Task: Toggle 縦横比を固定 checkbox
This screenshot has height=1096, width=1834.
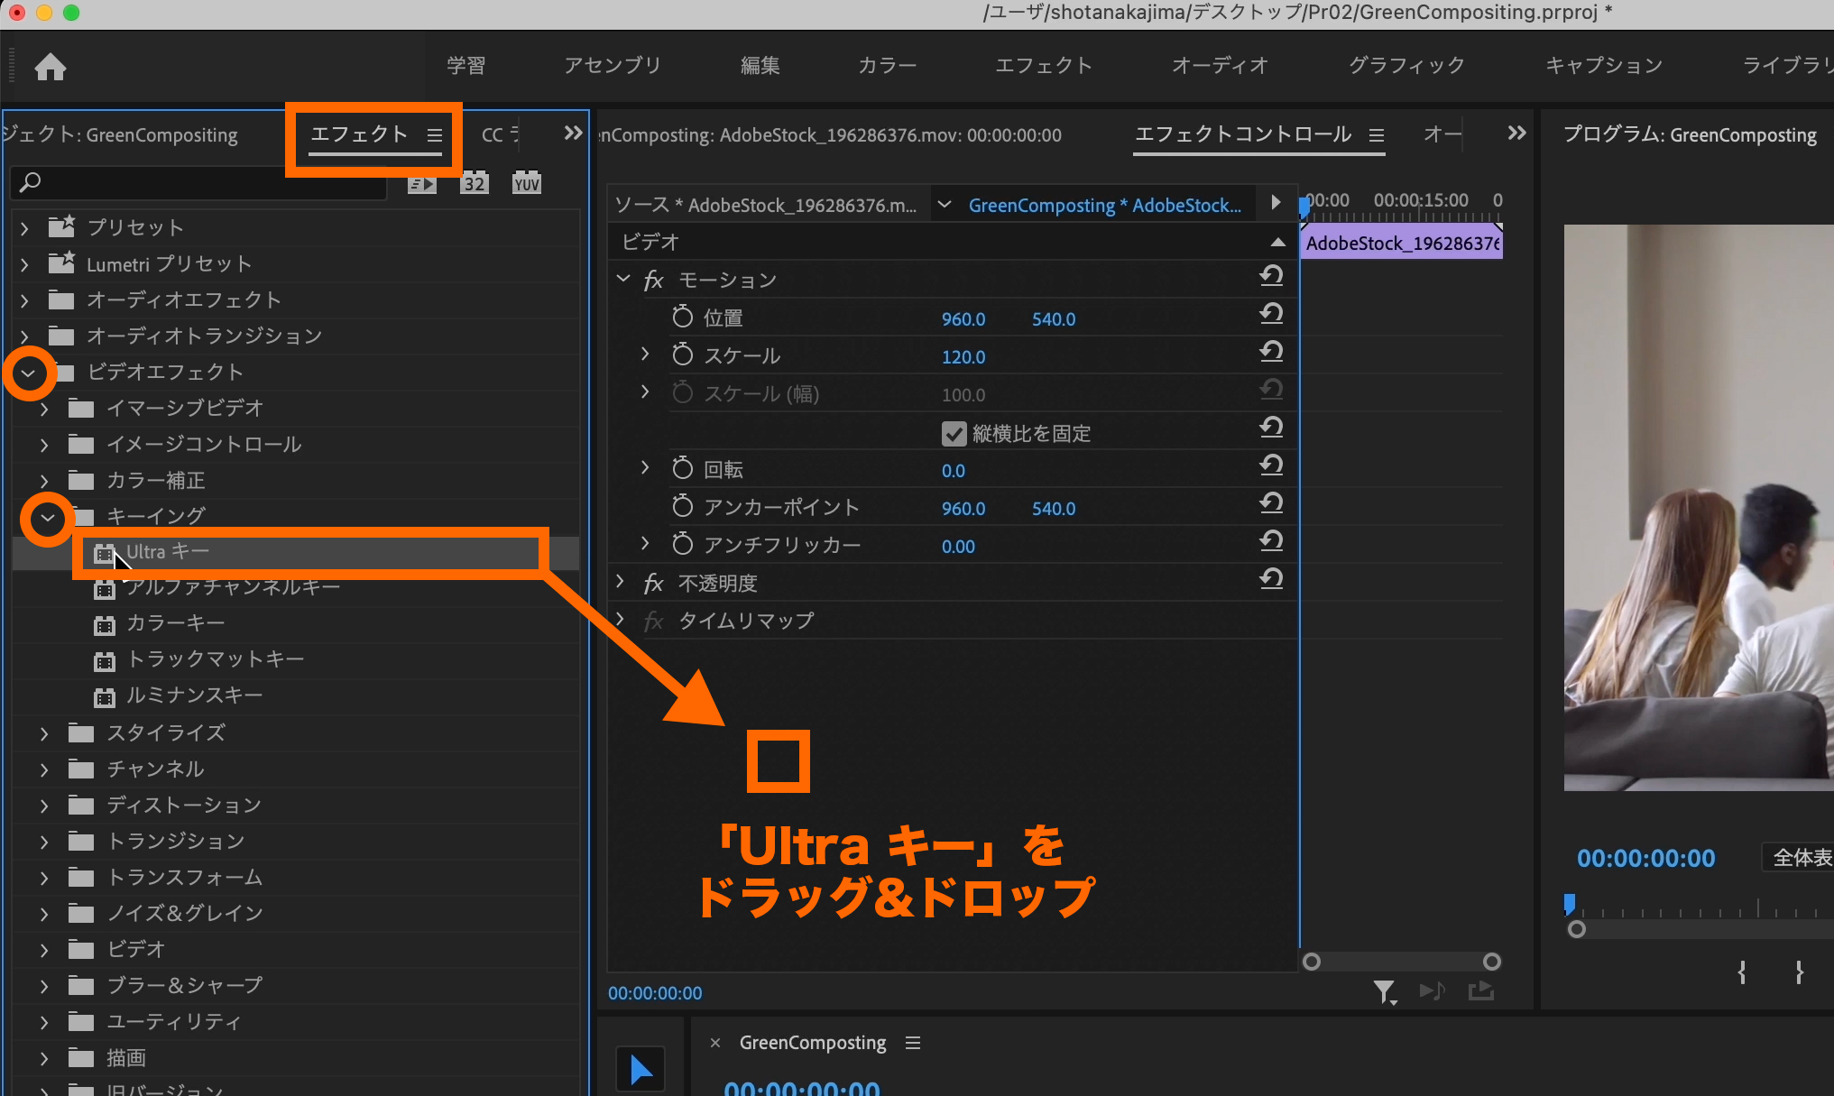Action: click(954, 434)
